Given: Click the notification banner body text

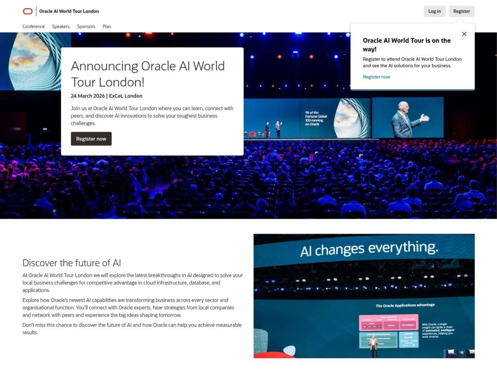Looking at the screenshot, I should (412, 62).
